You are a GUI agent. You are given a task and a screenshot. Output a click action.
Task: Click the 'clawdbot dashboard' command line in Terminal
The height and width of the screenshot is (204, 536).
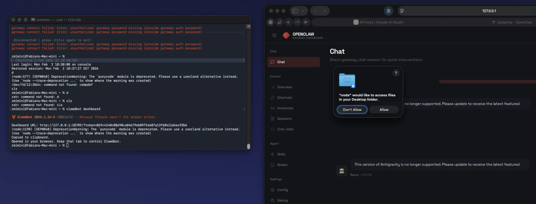(83, 109)
